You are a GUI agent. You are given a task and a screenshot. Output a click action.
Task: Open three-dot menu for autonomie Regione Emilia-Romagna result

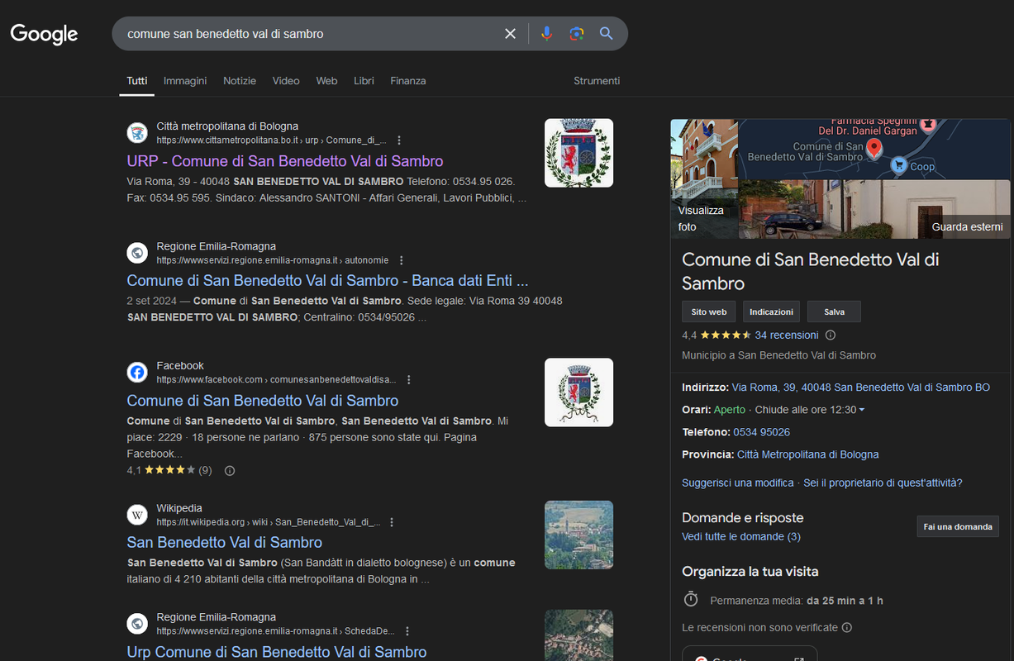(402, 260)
